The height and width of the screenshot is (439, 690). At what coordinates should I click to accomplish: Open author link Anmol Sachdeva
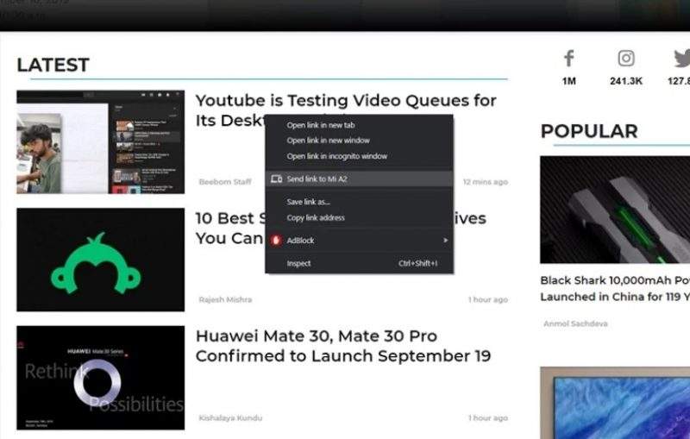575,323
